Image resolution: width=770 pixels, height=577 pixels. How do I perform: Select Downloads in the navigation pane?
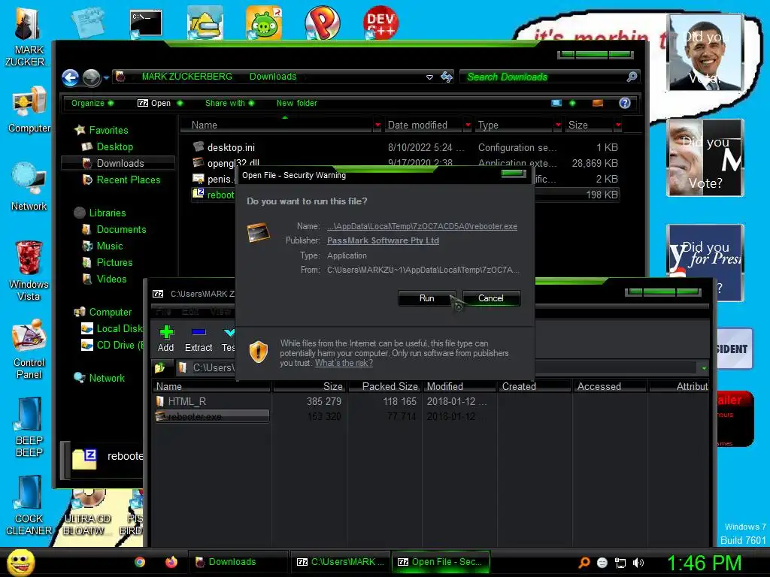click(x=120, y=163)
